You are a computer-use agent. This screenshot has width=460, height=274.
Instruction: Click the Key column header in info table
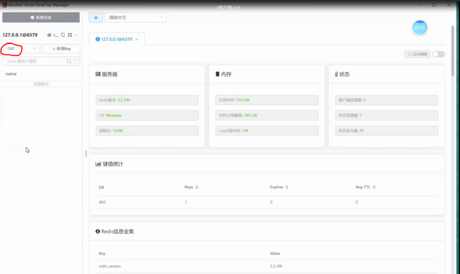102,254
